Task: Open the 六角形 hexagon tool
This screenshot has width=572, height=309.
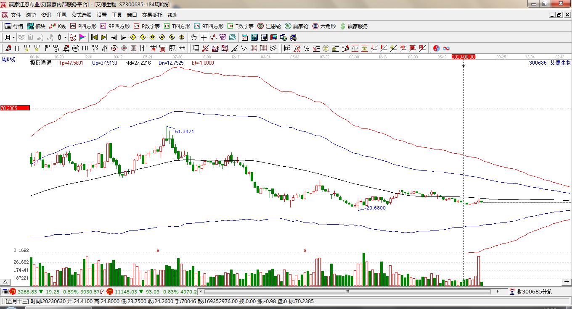Action: pos(324,26)
